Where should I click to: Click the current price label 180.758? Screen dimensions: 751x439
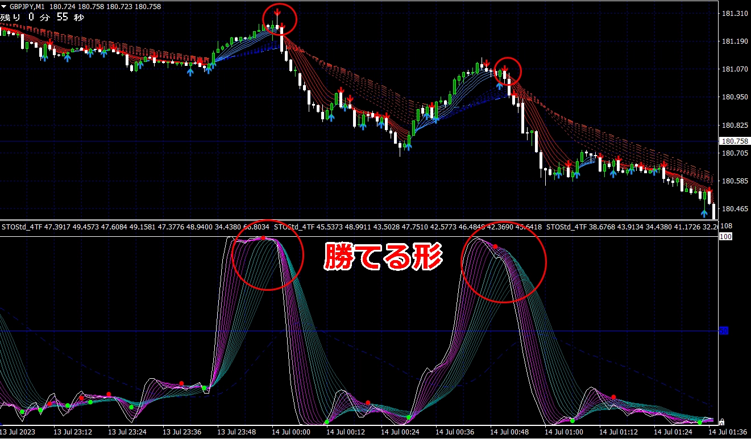(734, 141)
